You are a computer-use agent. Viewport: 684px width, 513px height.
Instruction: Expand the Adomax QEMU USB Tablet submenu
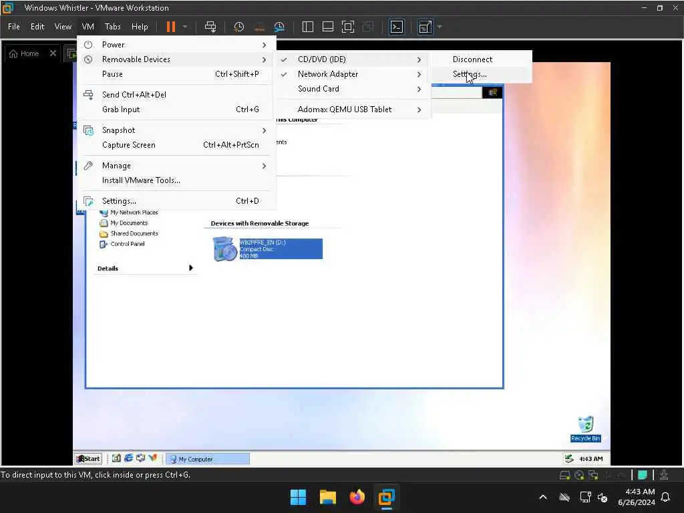click(352, 110)
